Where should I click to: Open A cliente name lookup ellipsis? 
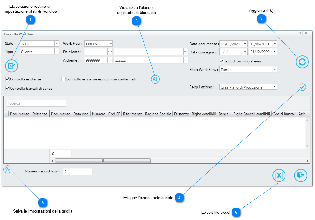point(186,60)
